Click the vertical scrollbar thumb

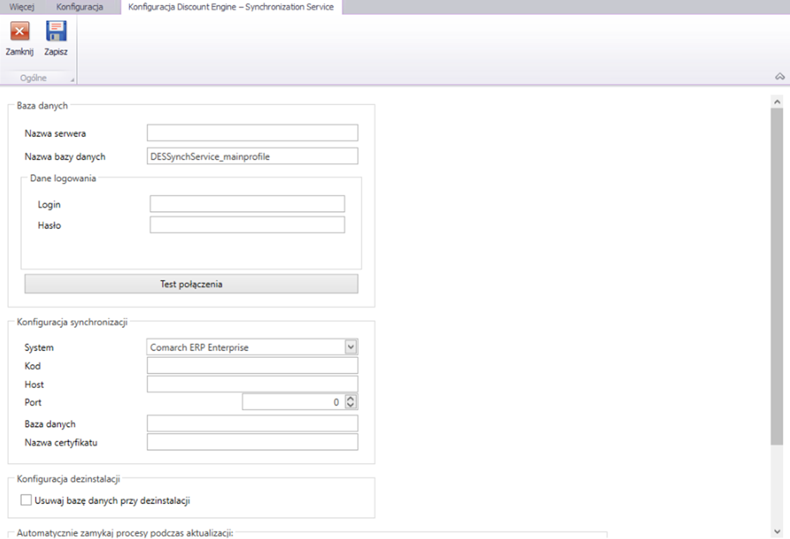[777, 276]
